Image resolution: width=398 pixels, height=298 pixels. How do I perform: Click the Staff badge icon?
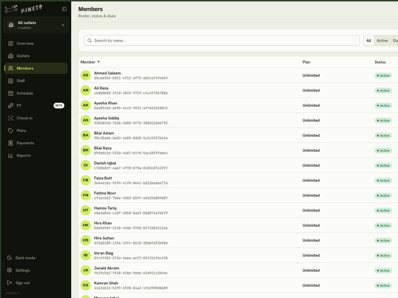(x=11, y=81)
